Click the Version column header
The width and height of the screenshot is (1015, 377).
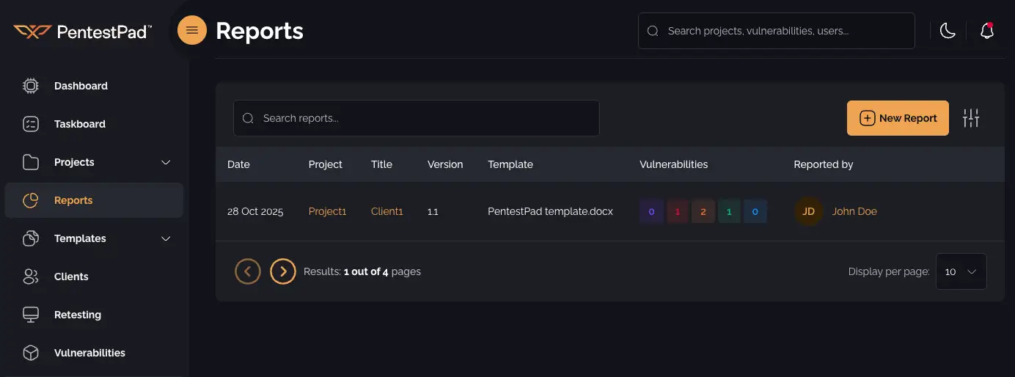[x=445, y=164]
